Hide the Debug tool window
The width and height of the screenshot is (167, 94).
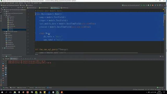point(163,56)
